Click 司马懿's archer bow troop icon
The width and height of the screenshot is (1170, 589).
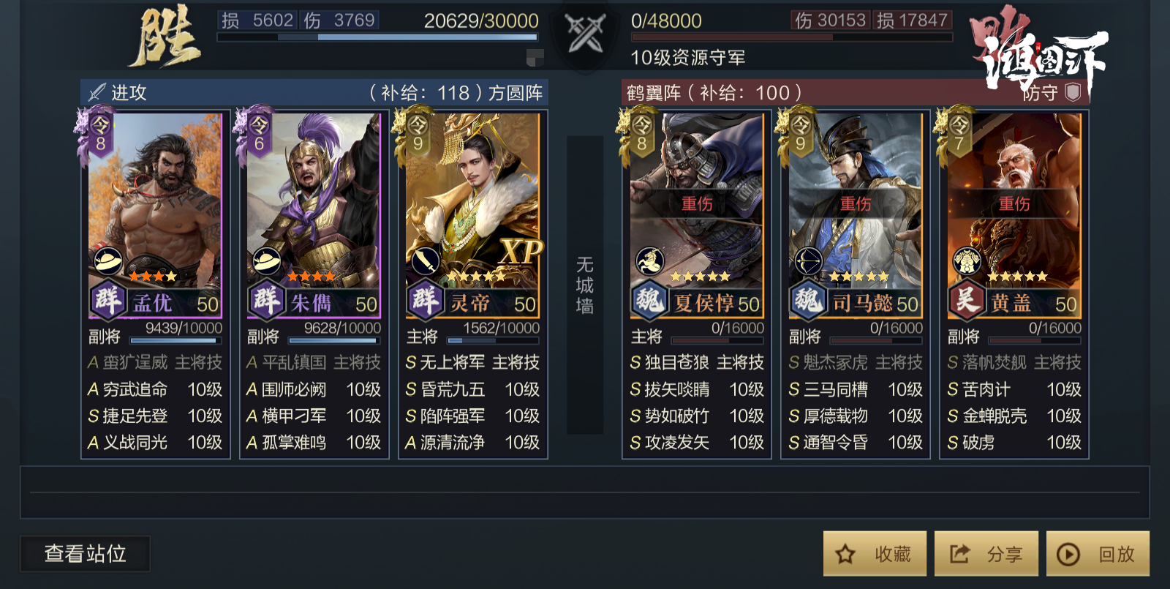[x=808, y=260]
